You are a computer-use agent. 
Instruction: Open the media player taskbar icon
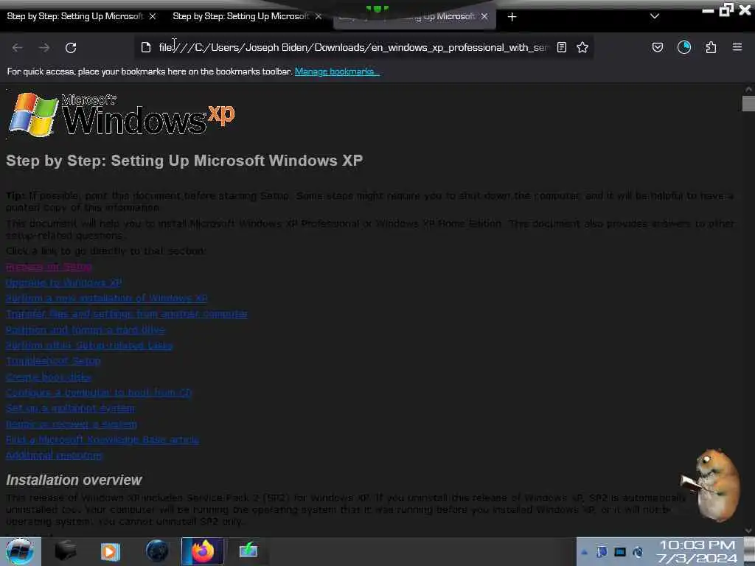point(111,551)
